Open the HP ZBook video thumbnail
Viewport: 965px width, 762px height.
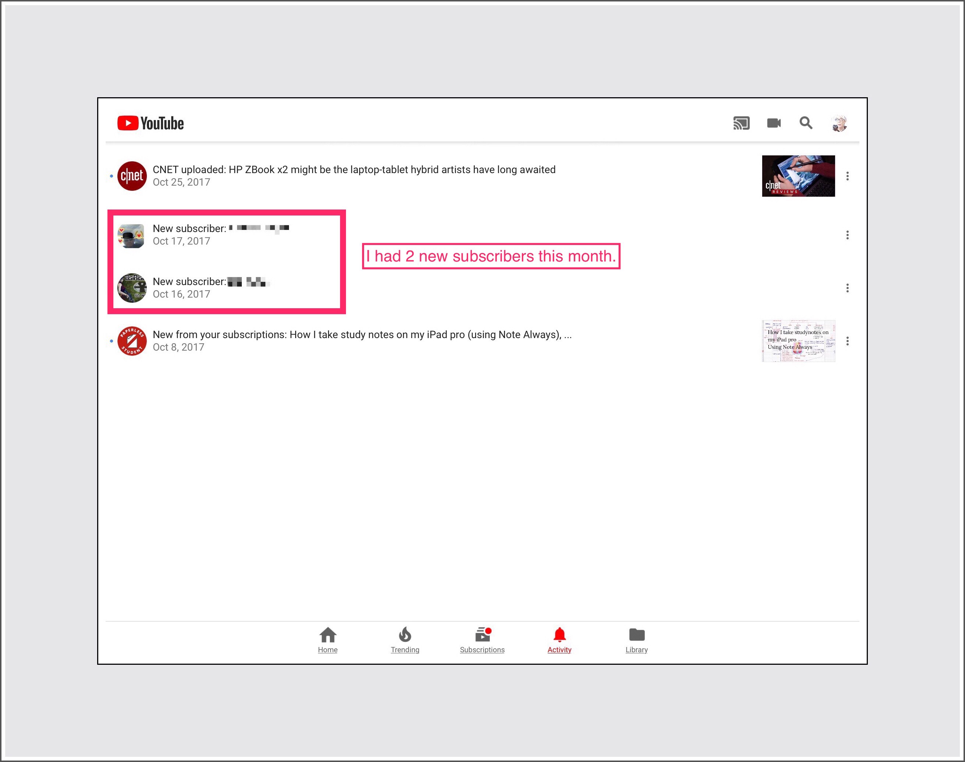coord(798,176)
